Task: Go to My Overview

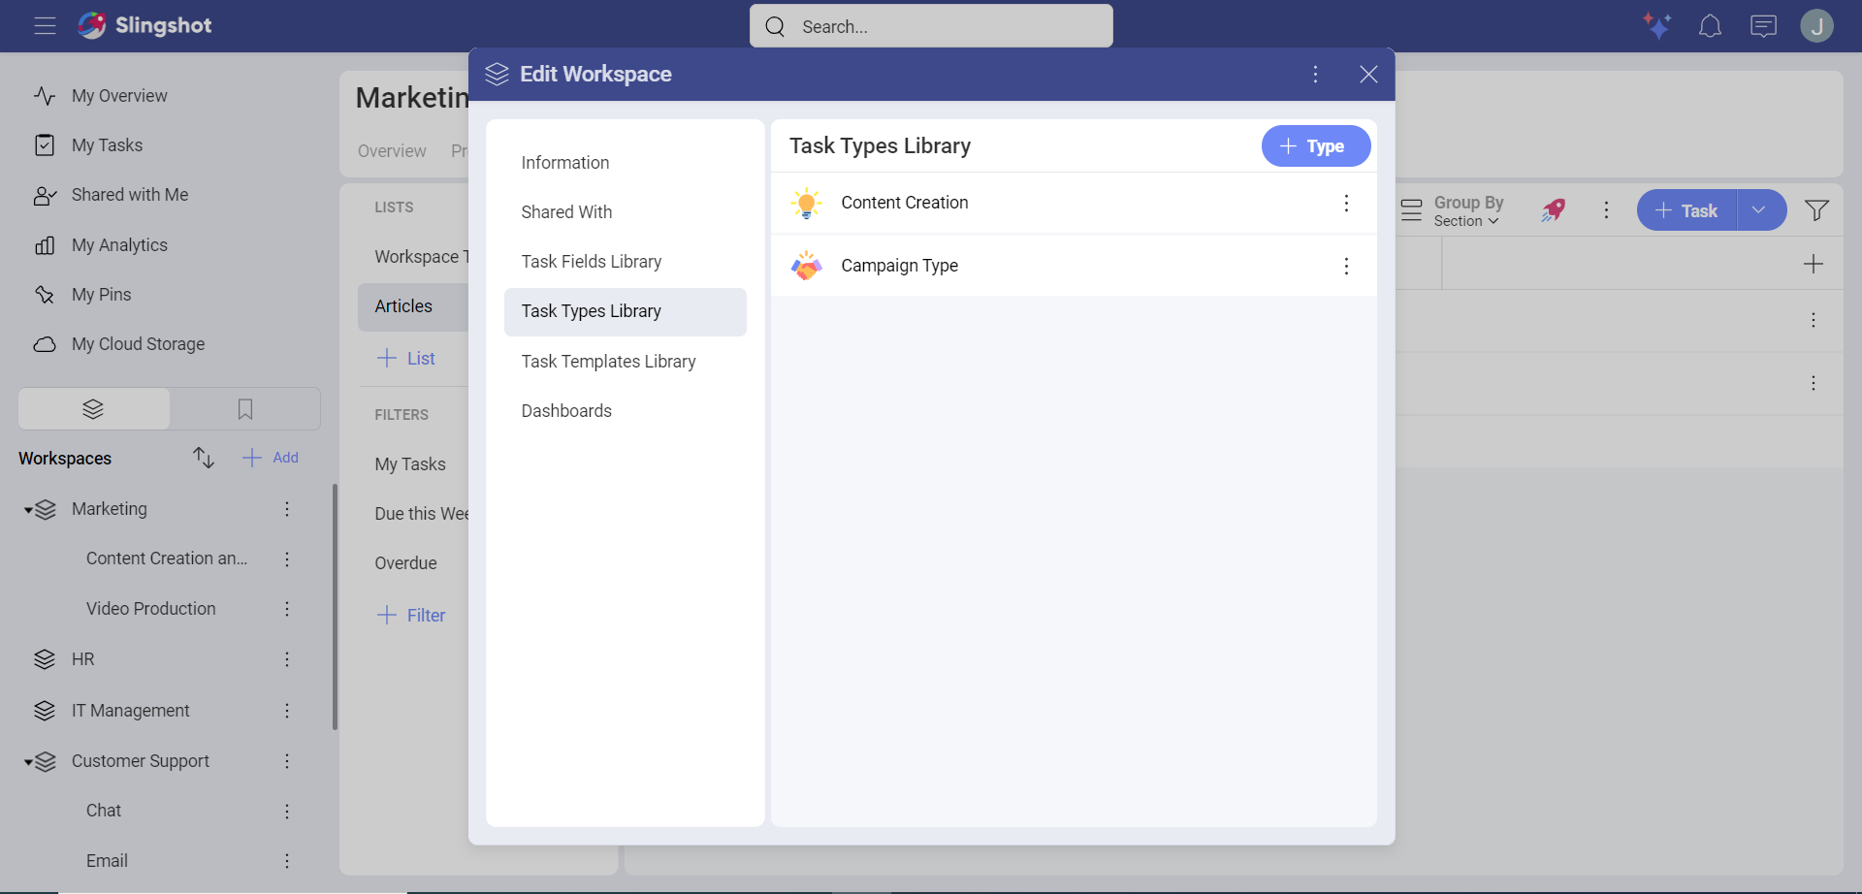Action: pyautogui.click(x=119, y=96)
